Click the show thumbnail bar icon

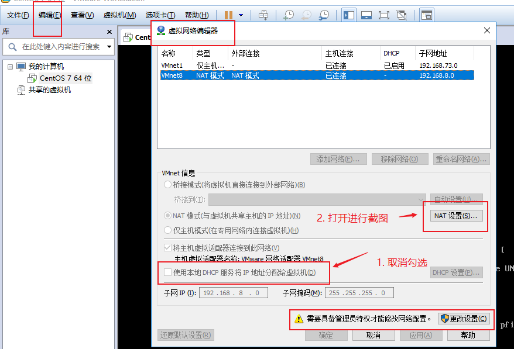(x=366, y=15)
